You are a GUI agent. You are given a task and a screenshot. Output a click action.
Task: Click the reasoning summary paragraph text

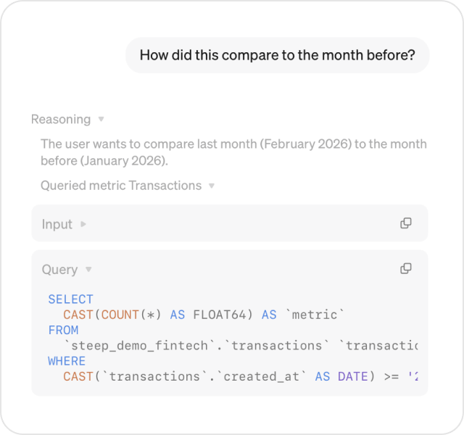pyautogui.click(x=233, y=152)
